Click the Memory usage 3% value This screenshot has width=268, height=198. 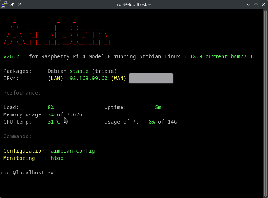pos(51,114)
